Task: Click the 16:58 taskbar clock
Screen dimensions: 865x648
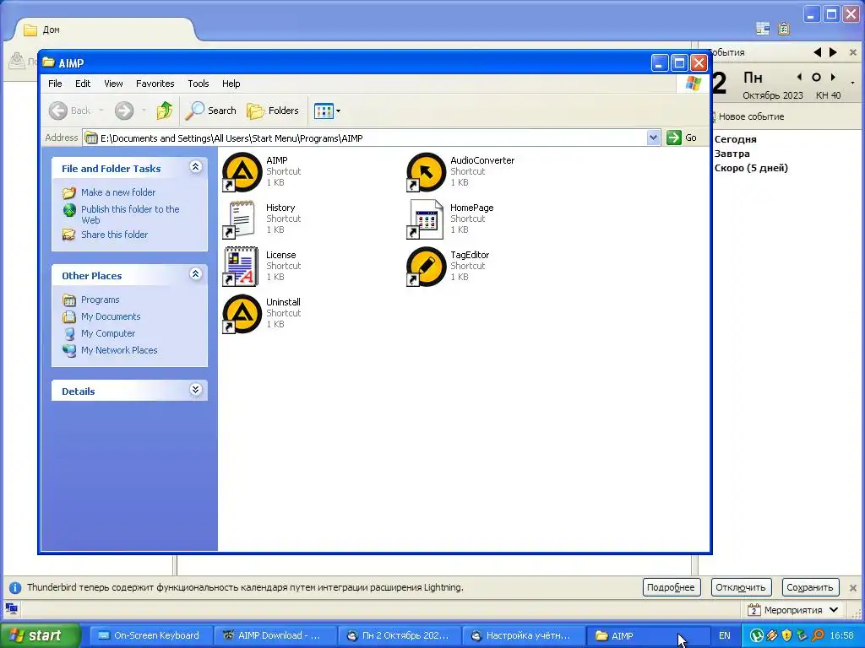Action: [841, 636]
